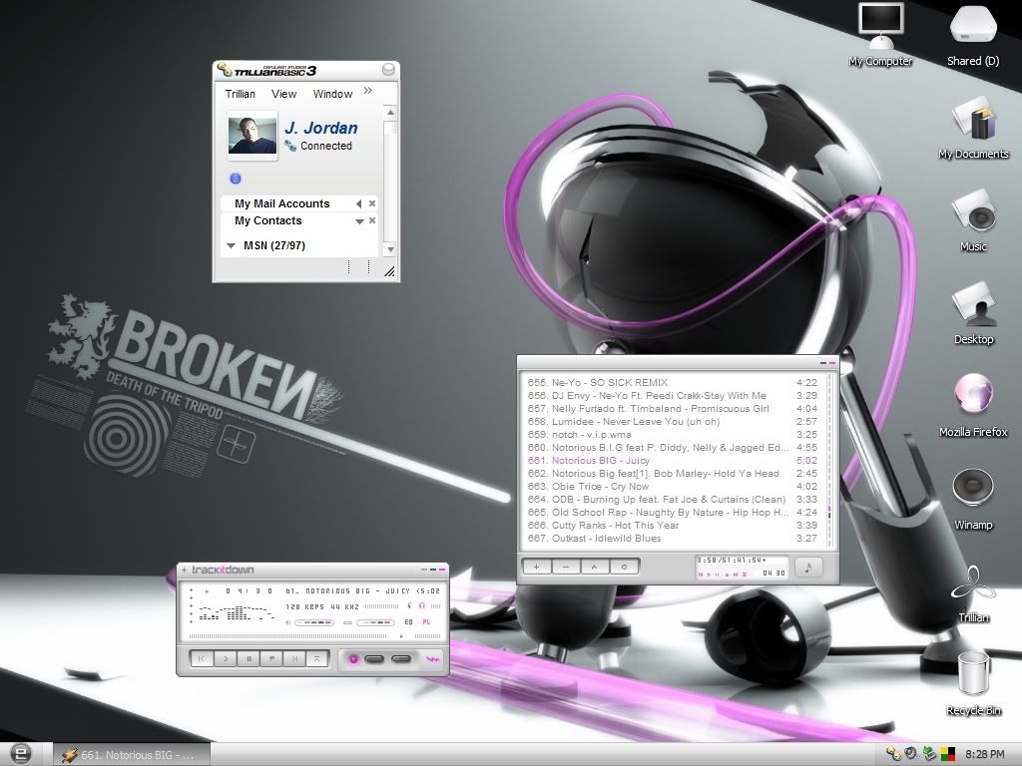This screenshot has height=766, width=1022.
Task: Stop playback in Winamp player
Action: click(x=271, y=658)
